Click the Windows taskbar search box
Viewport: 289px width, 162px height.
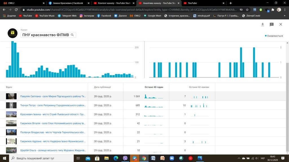click(42, 158)
